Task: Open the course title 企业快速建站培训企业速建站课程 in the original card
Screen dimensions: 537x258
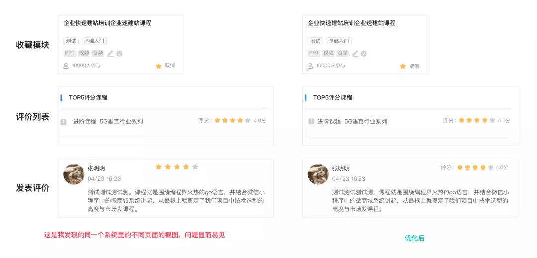Action: tap(107, 23)
